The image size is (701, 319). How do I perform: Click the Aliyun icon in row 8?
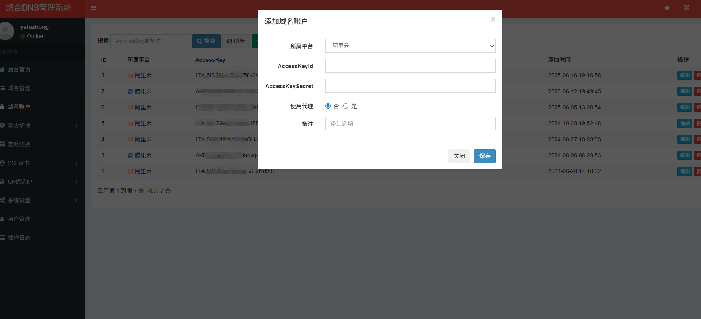tap(130, 76)
